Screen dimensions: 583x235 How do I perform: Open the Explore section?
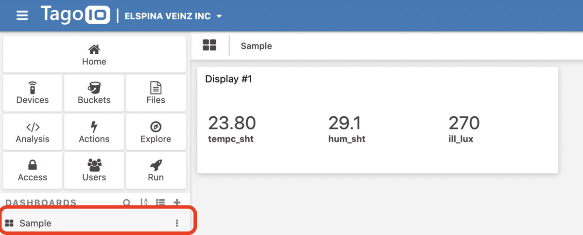click(x=156, y=132)
